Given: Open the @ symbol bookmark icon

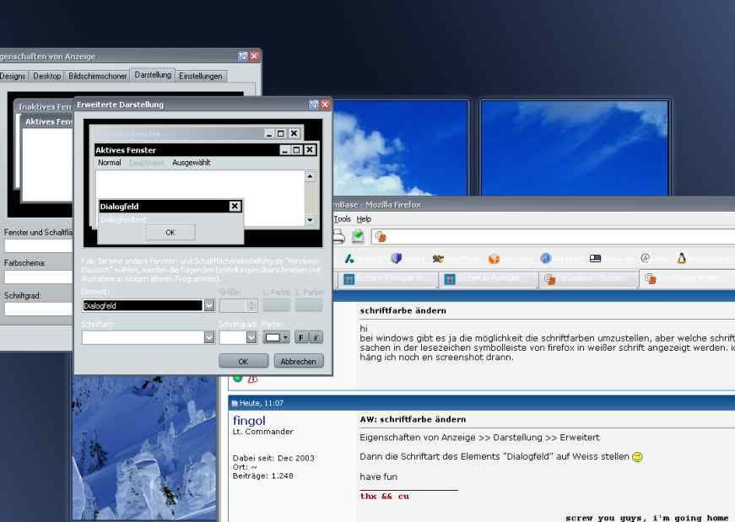Looking at the screenshot, I should pos(645,258).
